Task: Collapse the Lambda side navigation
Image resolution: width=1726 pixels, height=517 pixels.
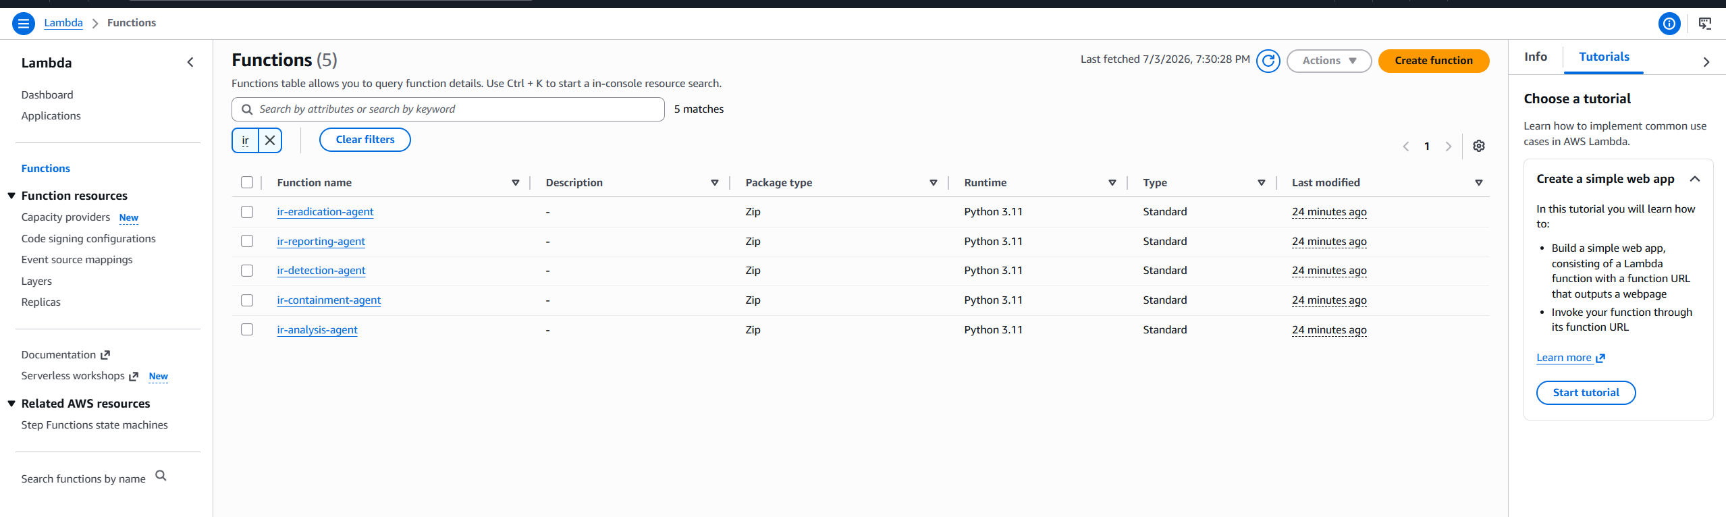Action: click(x=190, y=62)
